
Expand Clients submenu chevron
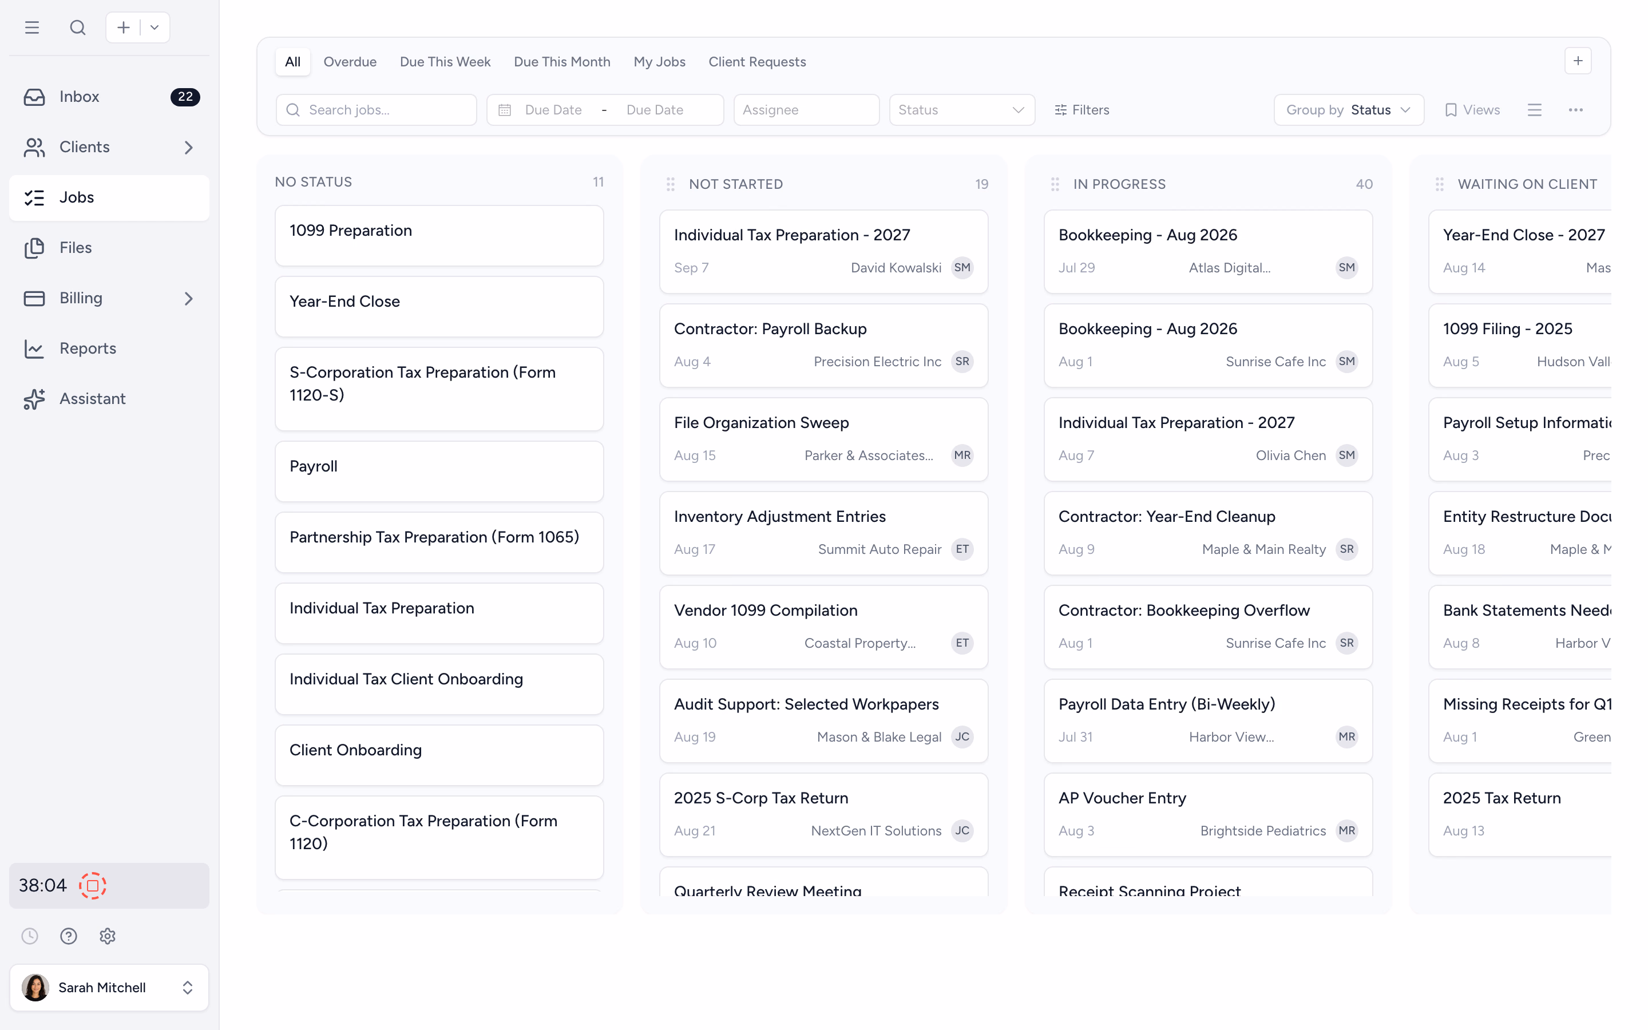click(x=189, y=147)
